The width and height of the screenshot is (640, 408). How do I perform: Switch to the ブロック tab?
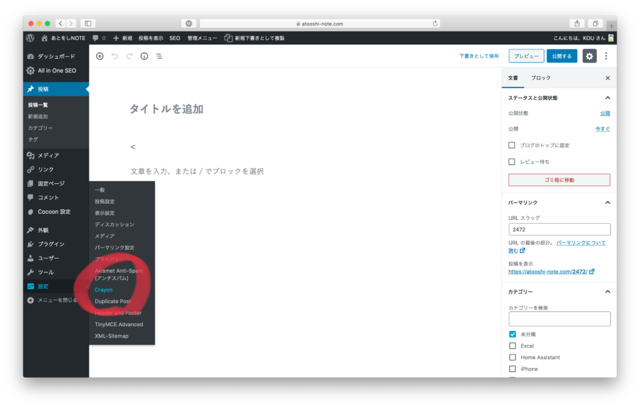541,78
